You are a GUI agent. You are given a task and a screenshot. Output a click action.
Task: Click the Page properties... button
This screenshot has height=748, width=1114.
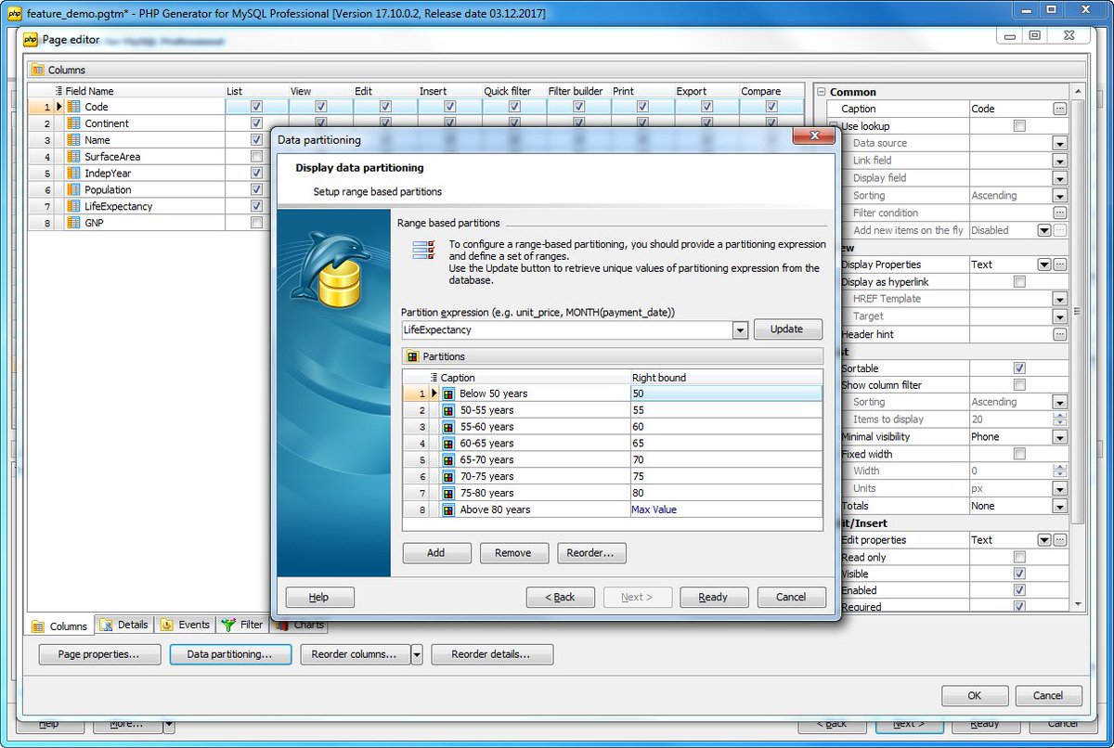pyautogui.click(x=99, y=654)
